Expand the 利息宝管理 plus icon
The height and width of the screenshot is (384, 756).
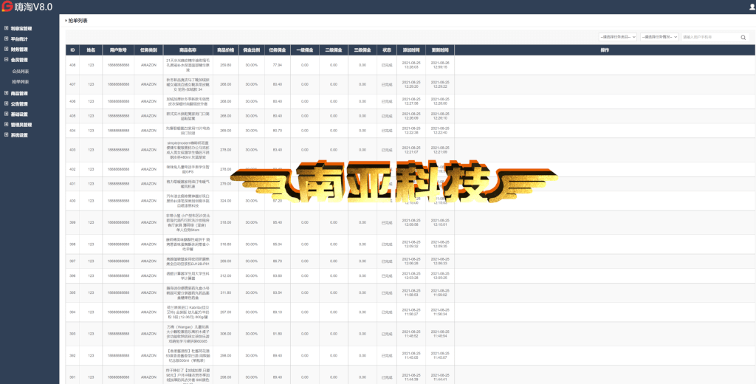[6, 29]
